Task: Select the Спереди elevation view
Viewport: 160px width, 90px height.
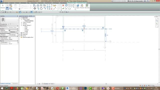Action: click(26, 30)
